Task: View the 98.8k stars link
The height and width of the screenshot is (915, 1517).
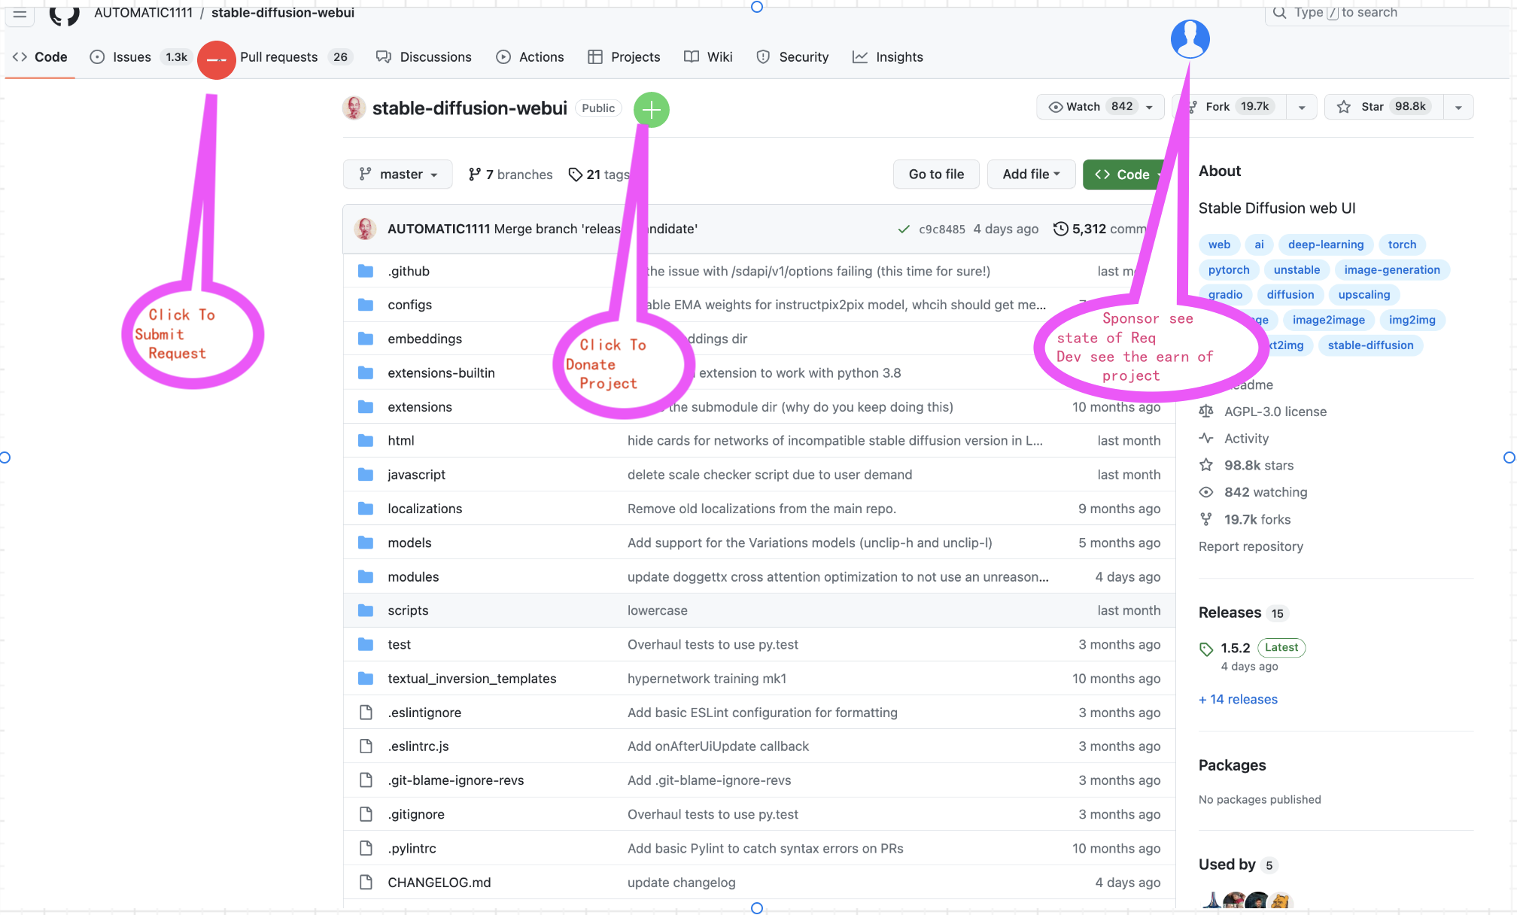Action: [x=1258, y=465]
